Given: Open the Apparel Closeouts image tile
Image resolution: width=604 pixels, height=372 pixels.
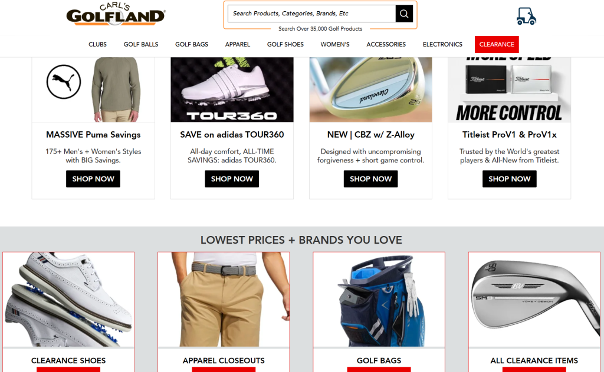Looking at the screenshot, I should pyautogui.click(x=224, y=300).
